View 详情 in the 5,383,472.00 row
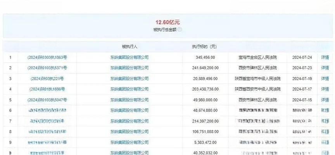The height and width of the screenshot is (155, 335). 325,142
